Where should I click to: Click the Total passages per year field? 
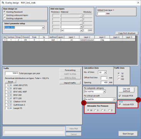coord(12,73)
